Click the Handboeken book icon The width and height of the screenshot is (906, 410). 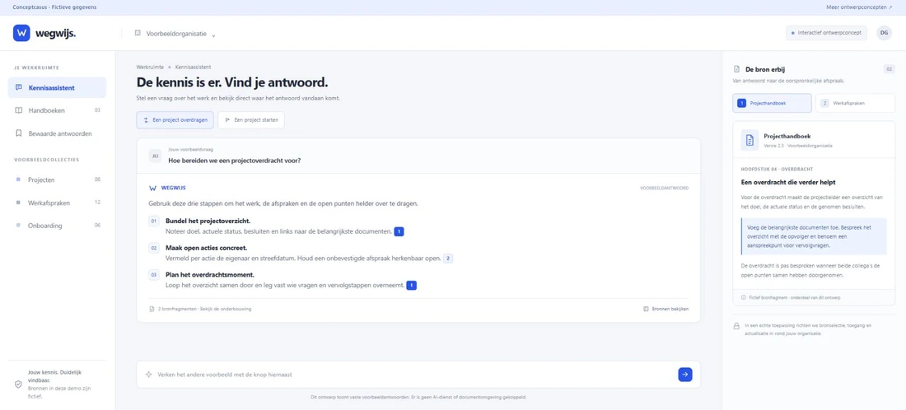tap(18, 110)
